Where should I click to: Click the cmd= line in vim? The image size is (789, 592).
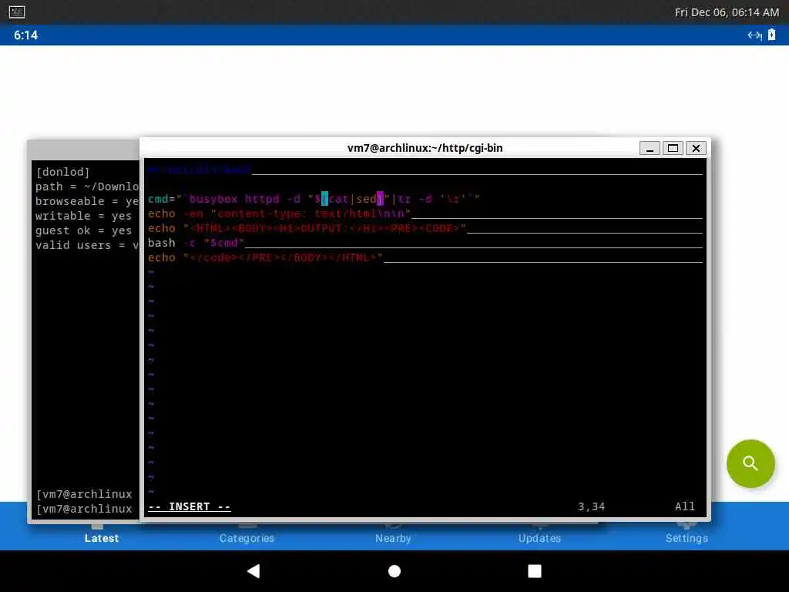tap(314, 199)
